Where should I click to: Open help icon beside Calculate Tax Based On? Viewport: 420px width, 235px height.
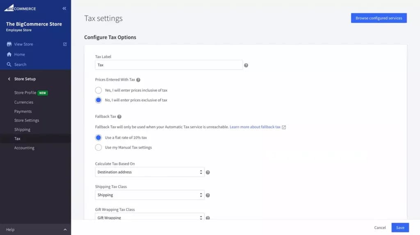pyautogui.click(x=208, y=172)
